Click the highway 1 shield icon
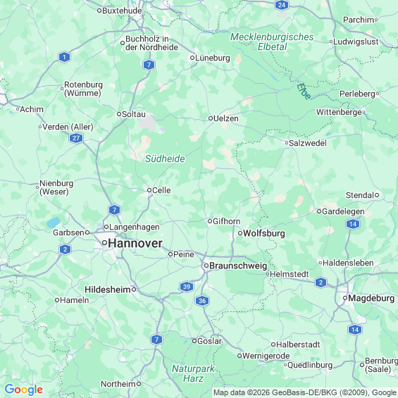Image resolution: width=398 pixels, height=398 pixels. (65, 57)
